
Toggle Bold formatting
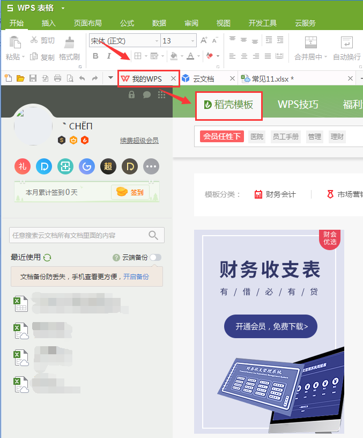pos(95,56)
